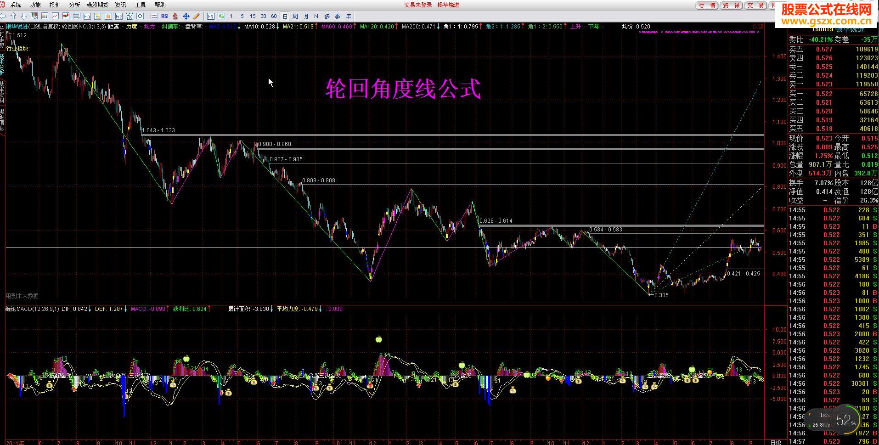Image resolution: width=879 pixels, height=445 pixels.
Task: Select the monthly 月 period
Action: [x=306, y=16]
